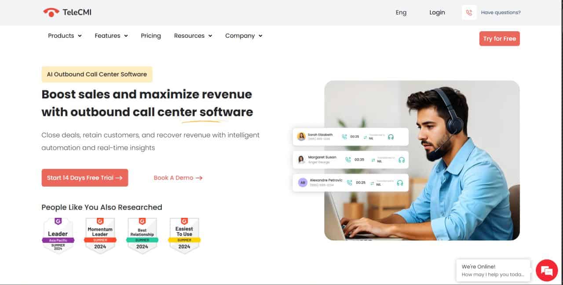The width and height of the screenshot is (563, 285).
Task: Click the Try for Free button
Action: 500,39
